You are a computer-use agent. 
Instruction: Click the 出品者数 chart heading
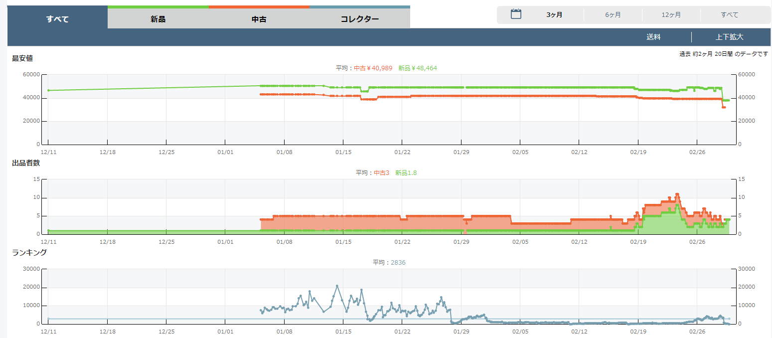[x=26, y=163]
